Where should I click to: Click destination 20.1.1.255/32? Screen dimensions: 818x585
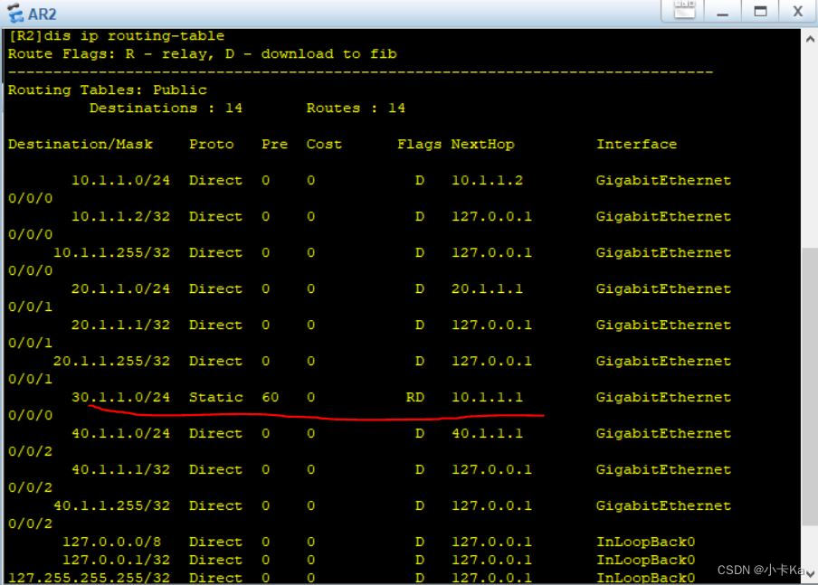[111, 361]
